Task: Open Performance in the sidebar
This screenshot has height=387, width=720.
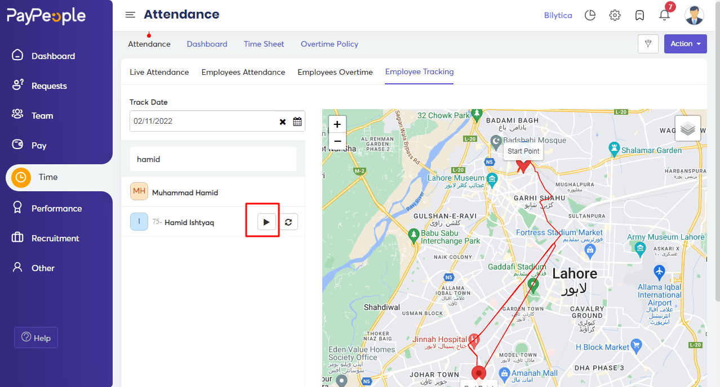Action: point(56,208)
